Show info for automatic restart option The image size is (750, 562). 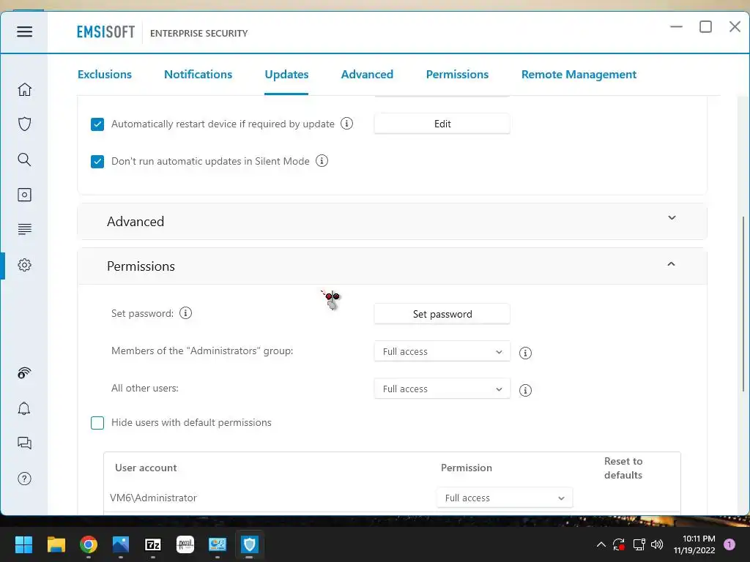[346, 123]
